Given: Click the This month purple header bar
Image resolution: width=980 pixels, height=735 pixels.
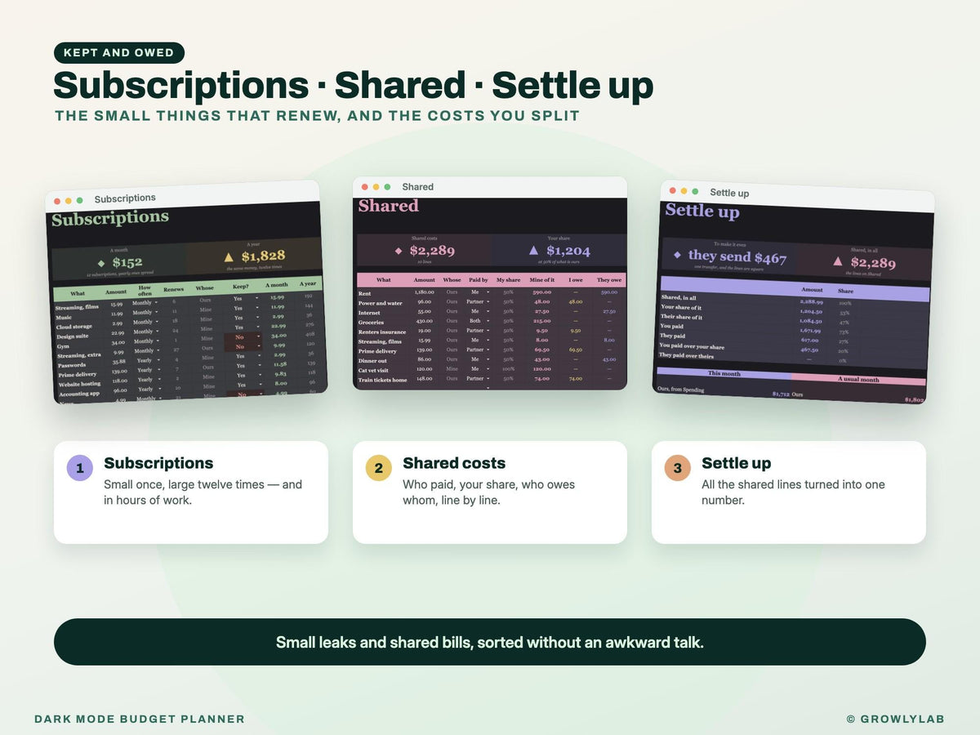Looking at the screenshot, I should point(724,373).
